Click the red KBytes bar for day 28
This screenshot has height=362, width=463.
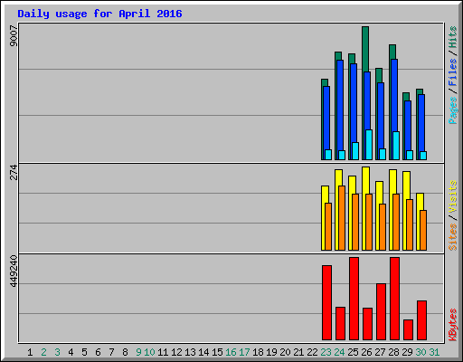pyautogui.click(x=394, y=299)
